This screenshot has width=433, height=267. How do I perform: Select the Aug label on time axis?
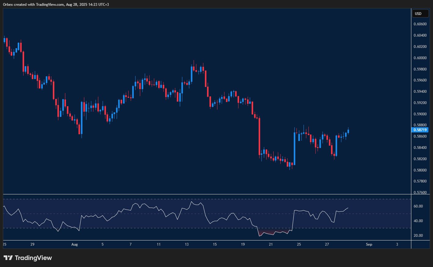tap(75, 244)
